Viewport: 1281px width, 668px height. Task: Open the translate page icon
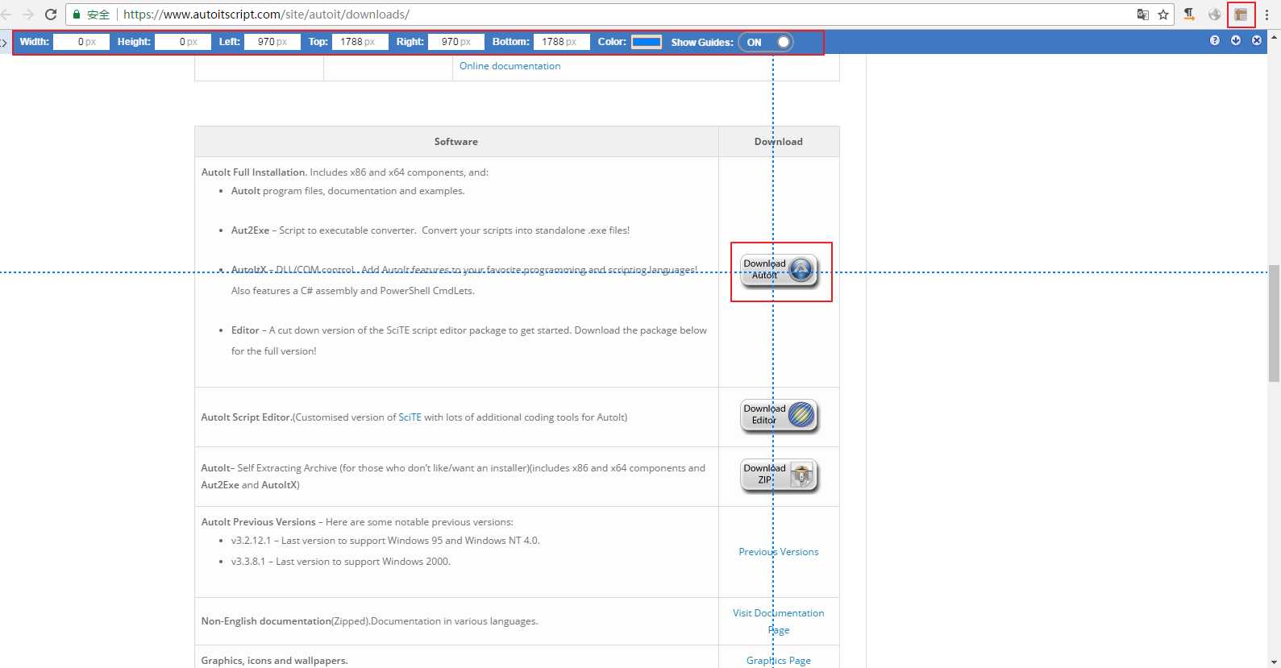tap(1142, 15)
